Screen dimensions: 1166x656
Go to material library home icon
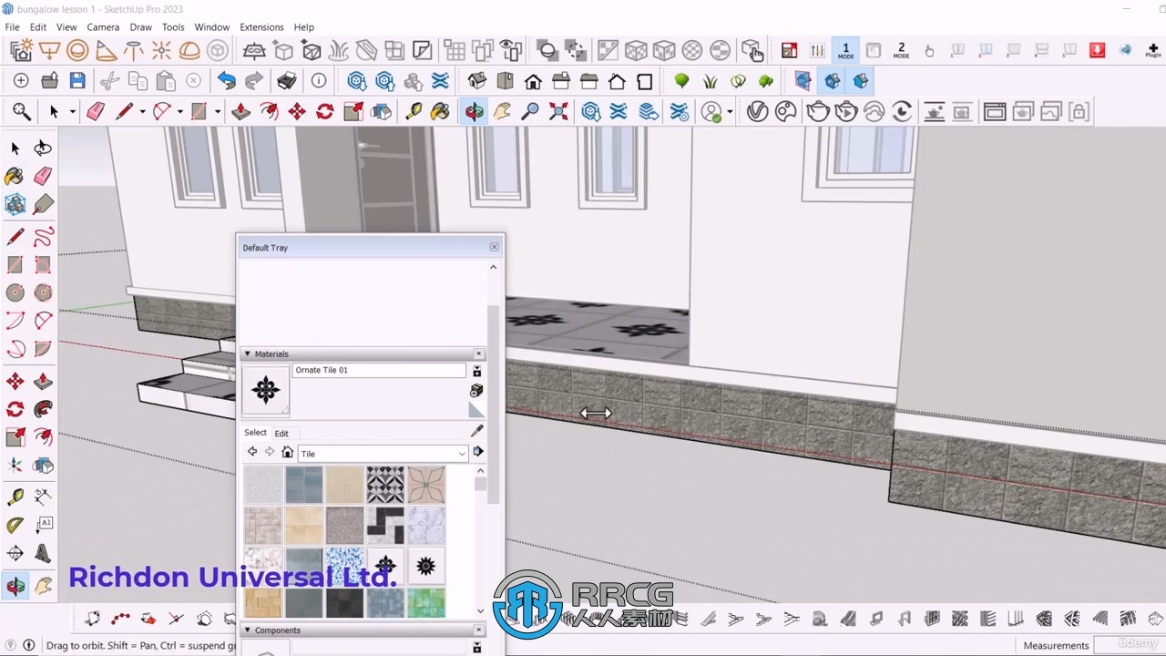click(287, 452)
